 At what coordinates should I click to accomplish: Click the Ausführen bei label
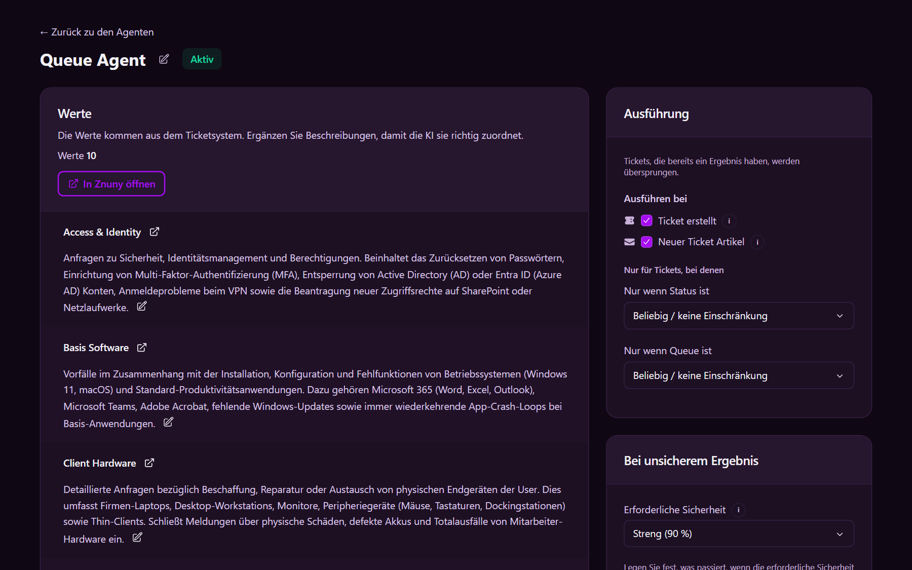(x=655, y=199)
